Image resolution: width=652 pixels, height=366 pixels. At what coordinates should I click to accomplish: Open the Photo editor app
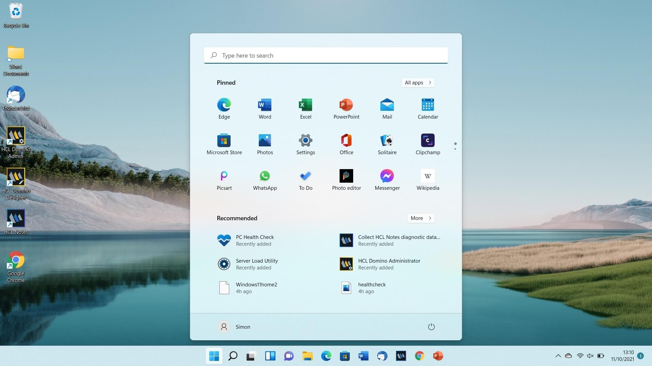tap(346, 180)
